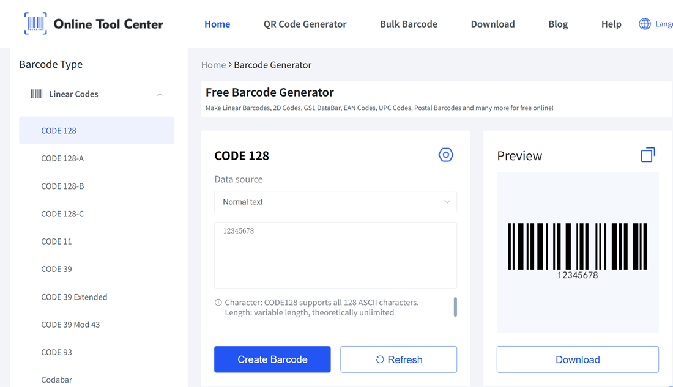This screenshot has height=387, width=673.
Task: Click the Language globe icon
Action: (644, 23)
